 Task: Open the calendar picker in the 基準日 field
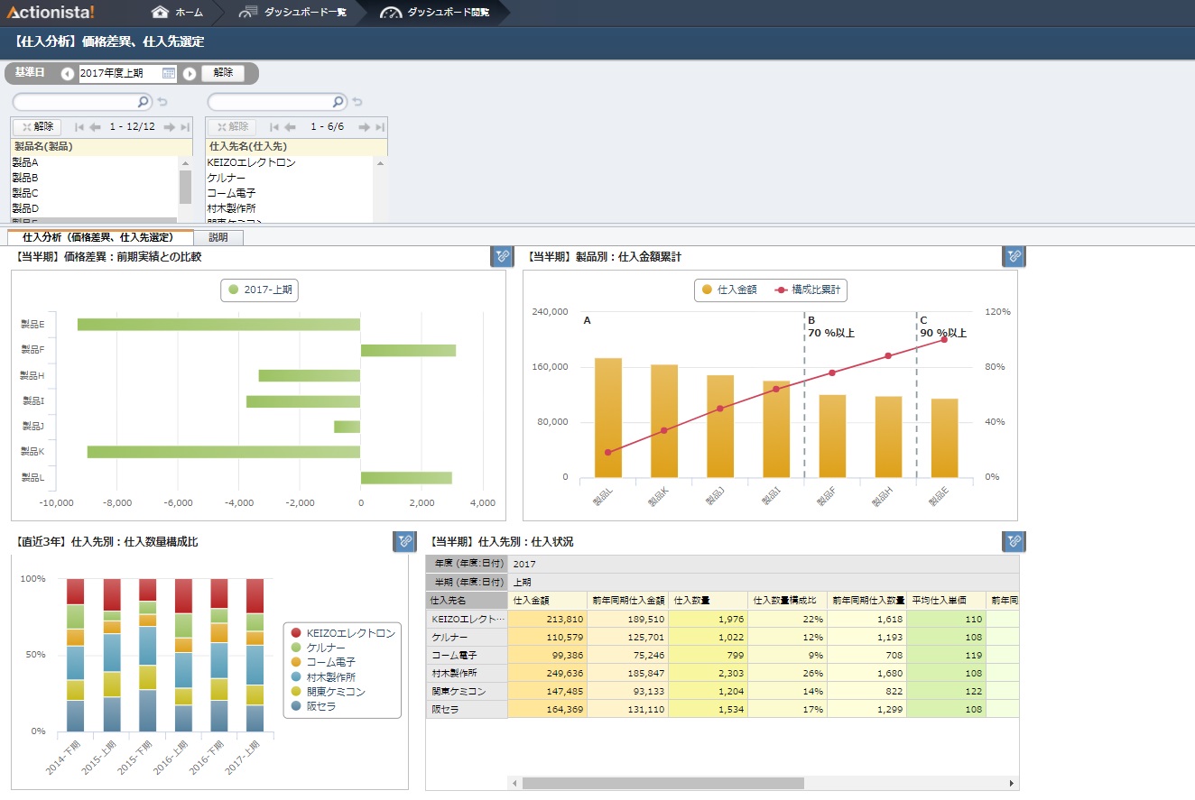169,73
